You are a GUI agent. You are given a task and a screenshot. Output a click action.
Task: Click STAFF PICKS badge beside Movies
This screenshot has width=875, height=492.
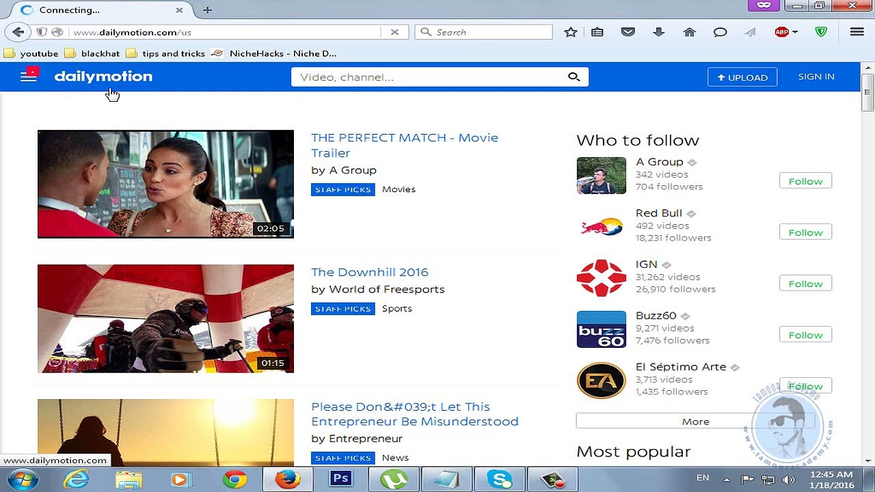pos(343,189)
